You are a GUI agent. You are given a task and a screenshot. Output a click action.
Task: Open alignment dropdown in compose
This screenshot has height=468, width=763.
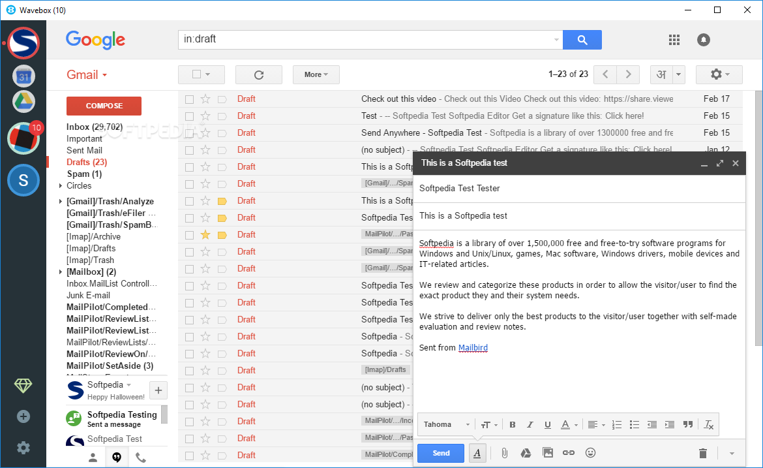coord(595,425)
